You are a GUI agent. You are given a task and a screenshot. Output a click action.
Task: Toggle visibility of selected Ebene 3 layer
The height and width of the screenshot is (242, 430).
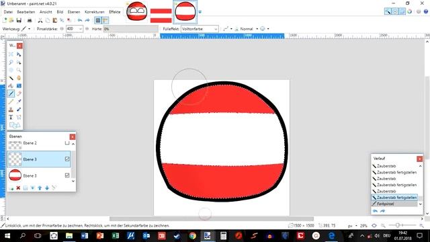[x=67, y=159]
